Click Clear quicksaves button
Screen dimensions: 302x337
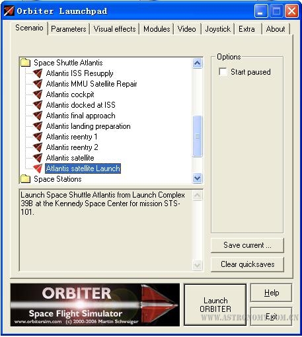pos(247,264)
